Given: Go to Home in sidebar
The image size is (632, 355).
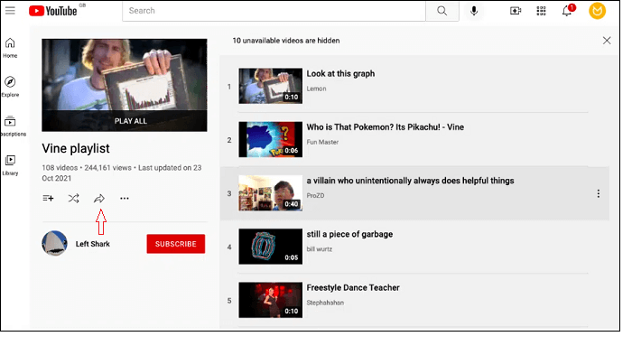Looking at the screenshot, I should tap(10, 48).
